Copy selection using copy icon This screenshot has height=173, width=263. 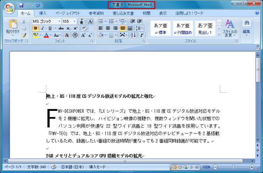click(24, 28)
